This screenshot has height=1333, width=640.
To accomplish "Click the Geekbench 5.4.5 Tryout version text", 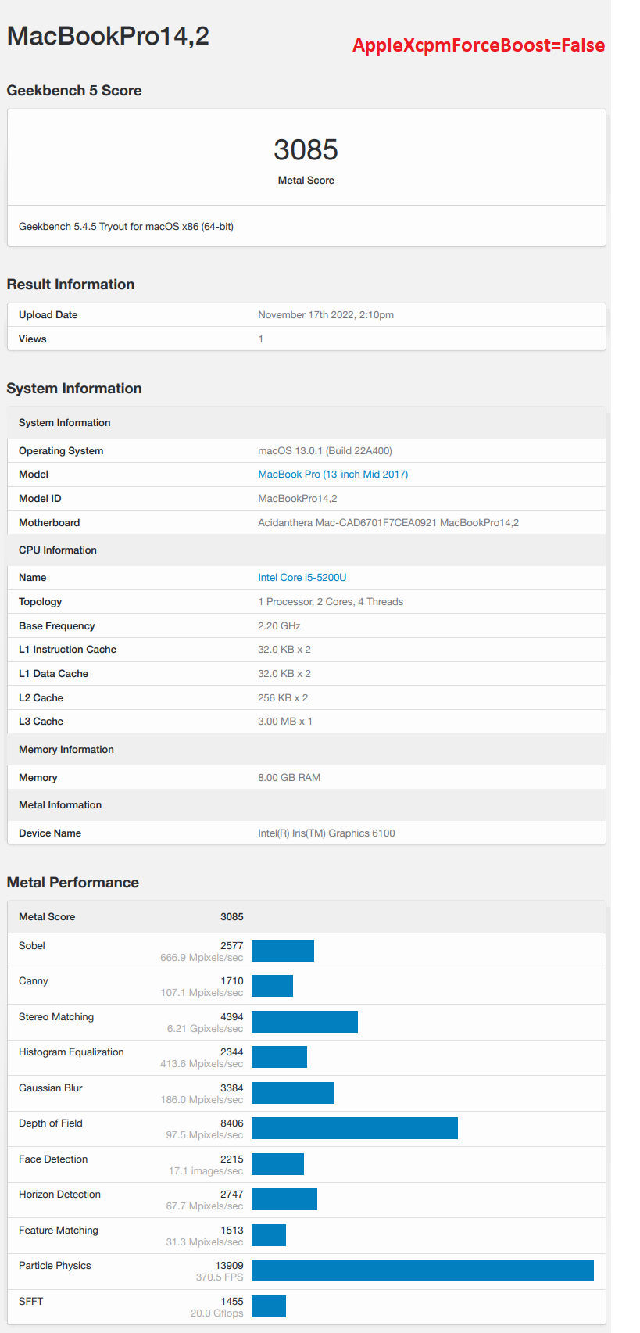I will pyautogui.click(x=126, y=227).
